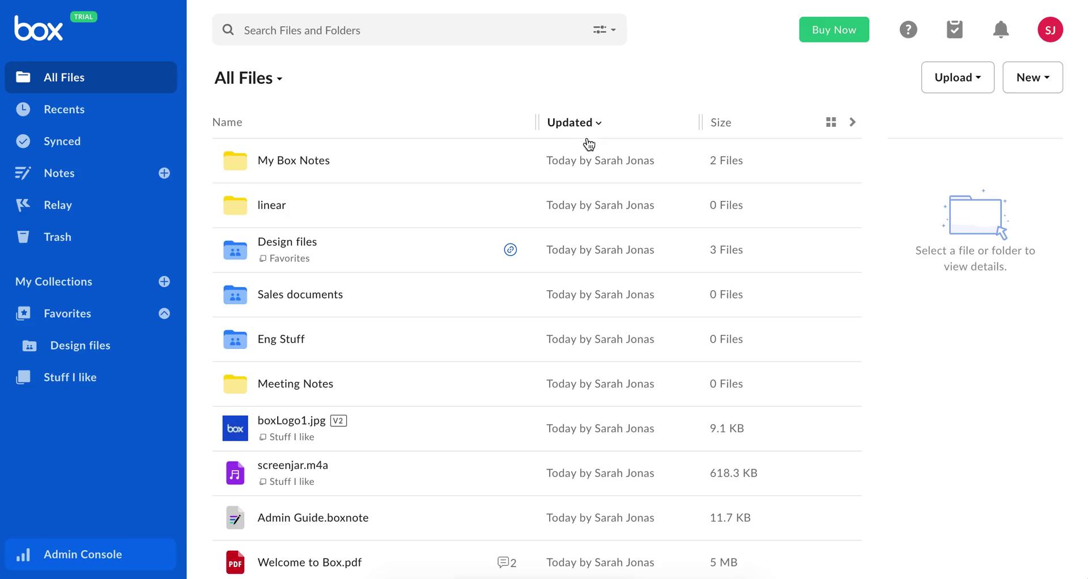
Task: Open the linear folder name
Action: [271, 205]
